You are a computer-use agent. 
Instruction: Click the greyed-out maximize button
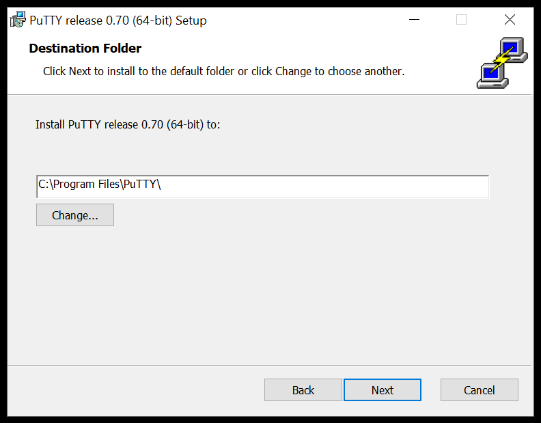coord(461,20)
